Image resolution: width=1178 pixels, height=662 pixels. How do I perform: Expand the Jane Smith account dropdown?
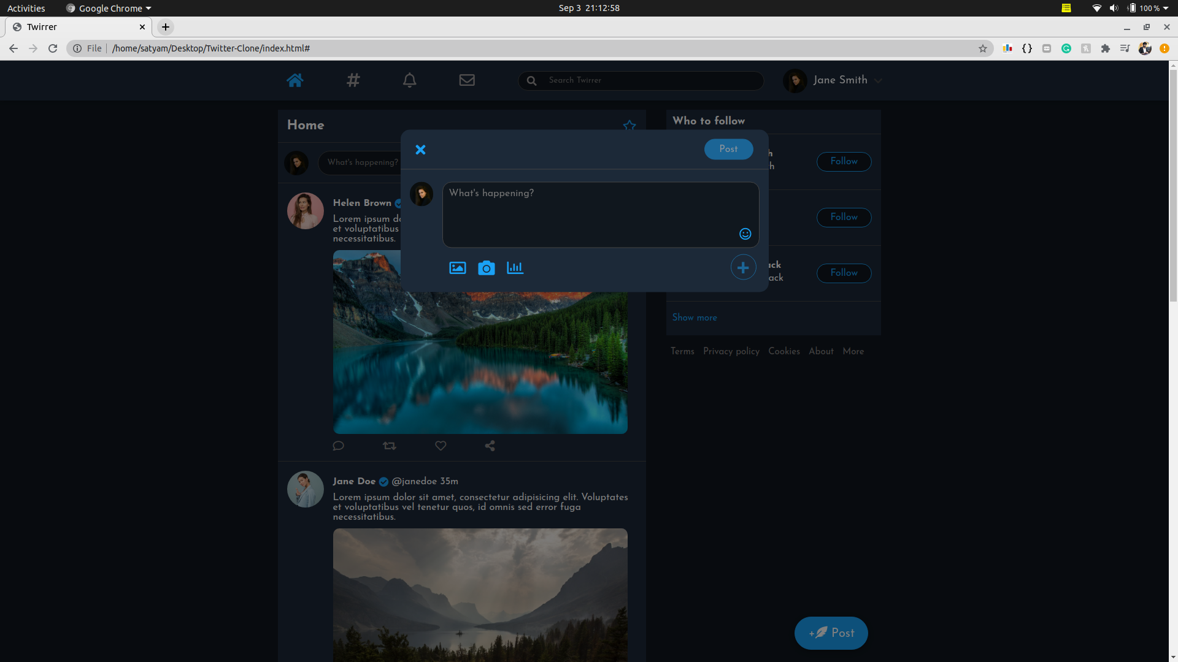pos(878,80)
